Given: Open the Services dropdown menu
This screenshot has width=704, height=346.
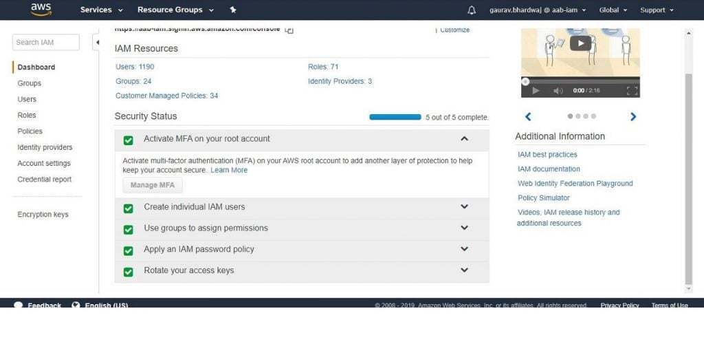Looking at the screenshot, I should click(x=102, y=10).
